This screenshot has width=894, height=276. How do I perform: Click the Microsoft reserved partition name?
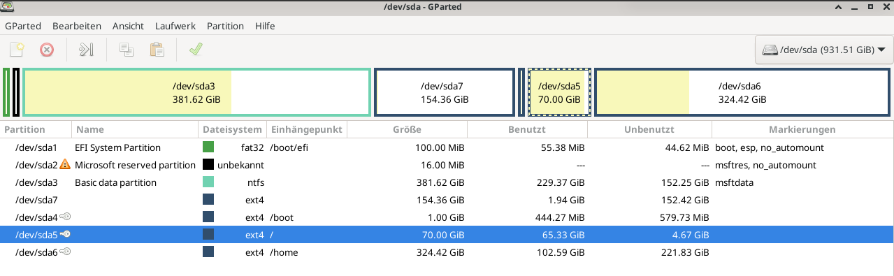pos(135,165)
